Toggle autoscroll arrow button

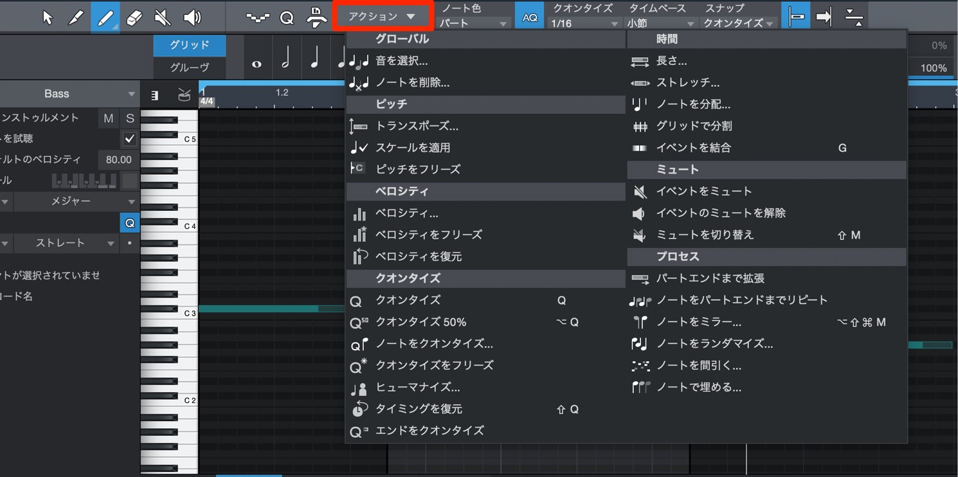[x=824, y=17]
